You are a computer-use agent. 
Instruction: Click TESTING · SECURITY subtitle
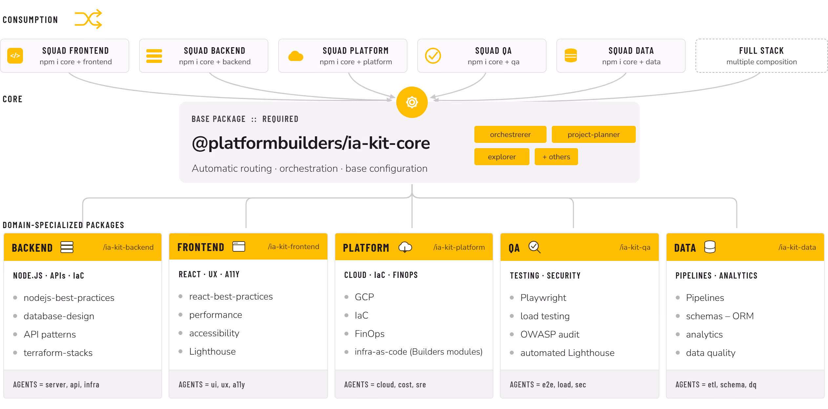(x=545, y=276)
